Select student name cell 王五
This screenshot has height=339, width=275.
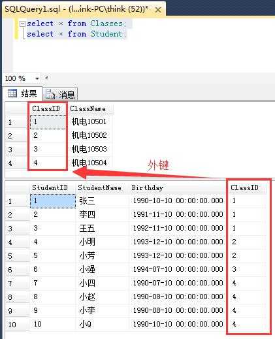[103, 228]
